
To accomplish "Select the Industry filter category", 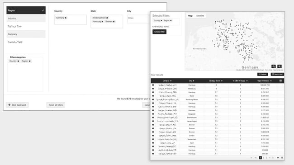I will pyautogui.click(x=26, y=19).
